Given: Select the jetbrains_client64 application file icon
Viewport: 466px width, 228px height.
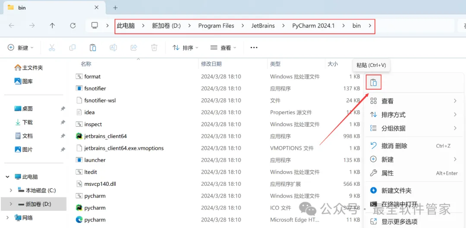Looking at the screenshot, I should pos(79,136).
